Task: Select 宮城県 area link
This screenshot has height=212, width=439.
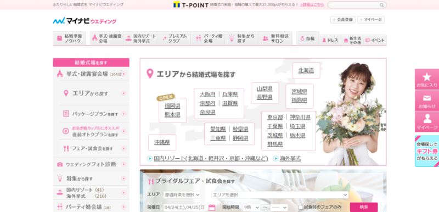Action: click(x=299, y=92)
